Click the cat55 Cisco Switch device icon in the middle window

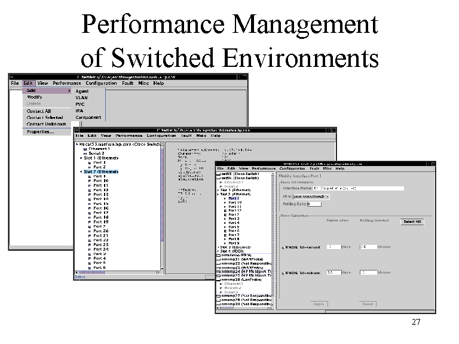pyautogui.click(x=81, y=145)
